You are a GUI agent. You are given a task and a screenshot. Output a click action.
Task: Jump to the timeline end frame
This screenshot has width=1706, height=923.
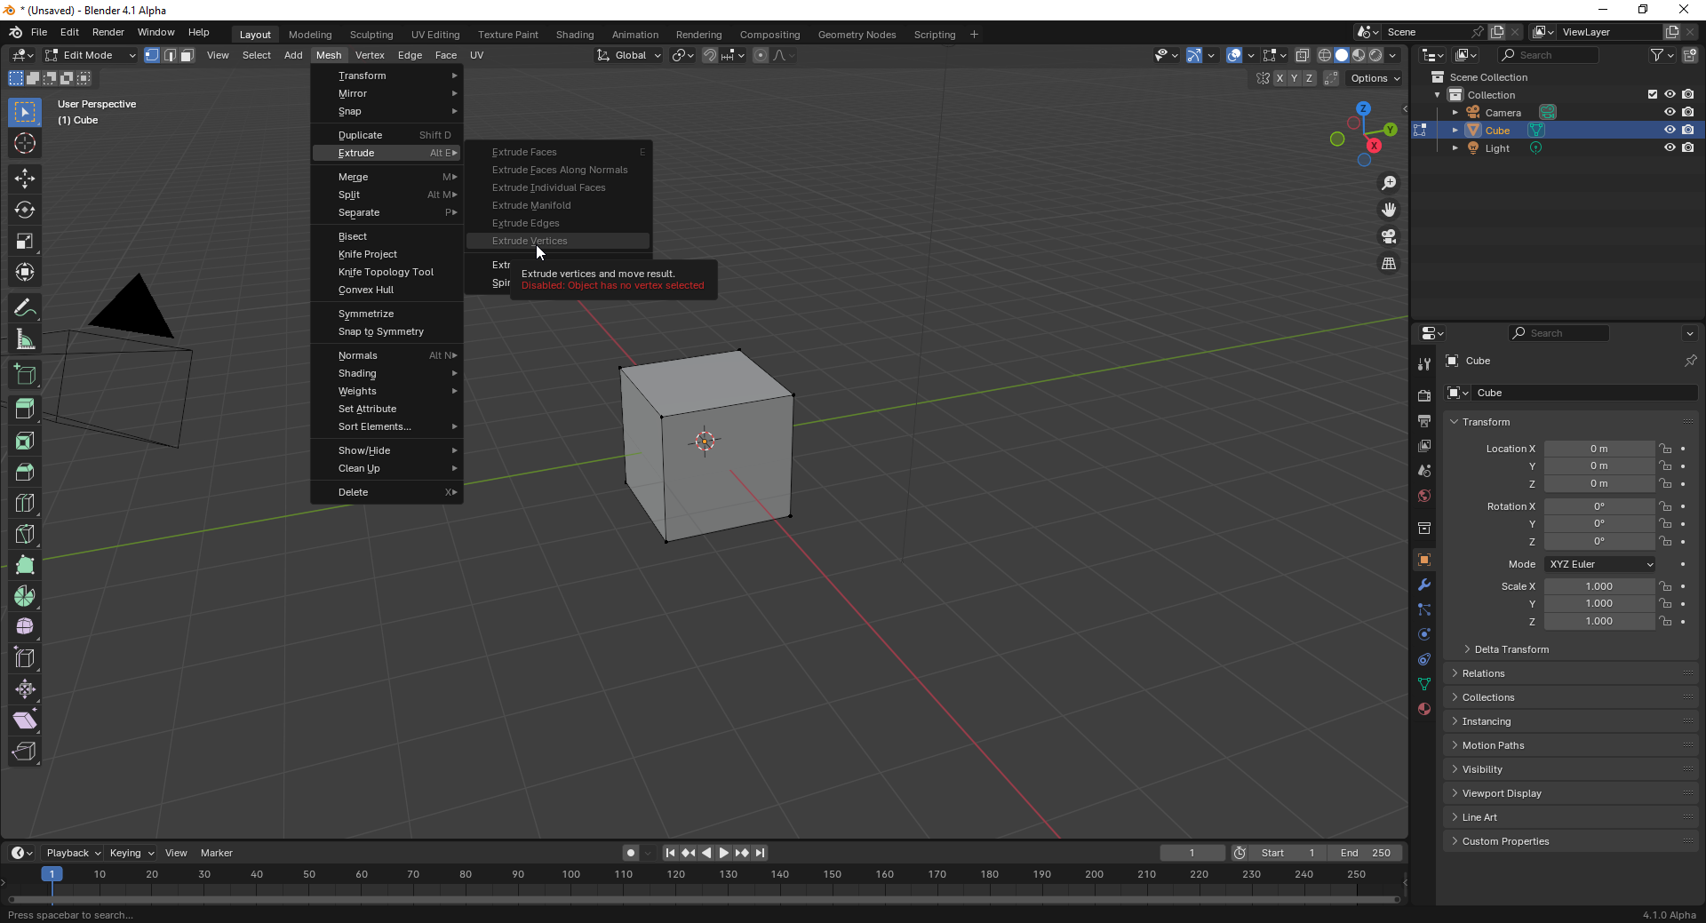pos(761,853)
